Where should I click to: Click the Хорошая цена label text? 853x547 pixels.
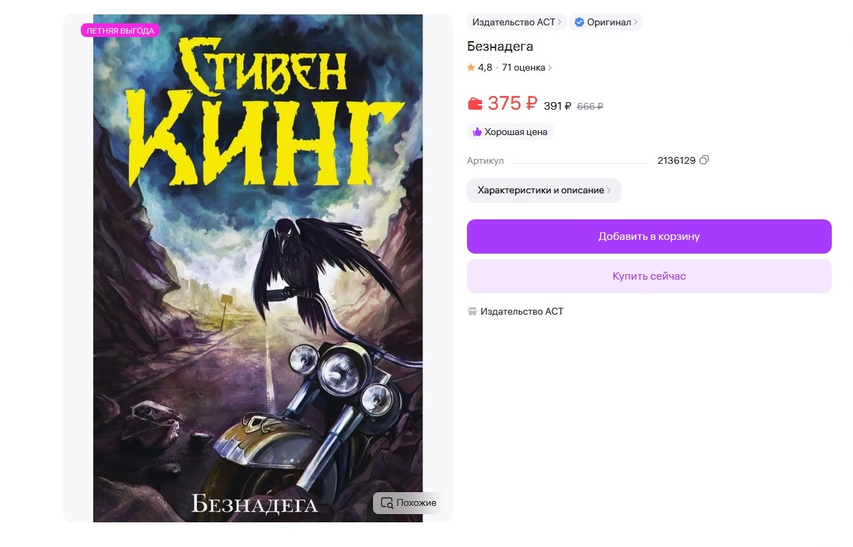516,132
